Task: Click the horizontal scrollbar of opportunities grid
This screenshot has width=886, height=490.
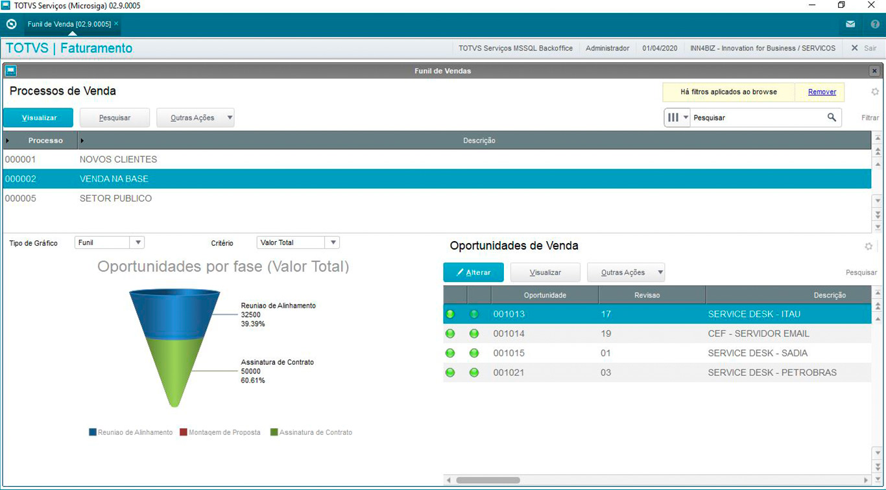Action: [488, 480]
